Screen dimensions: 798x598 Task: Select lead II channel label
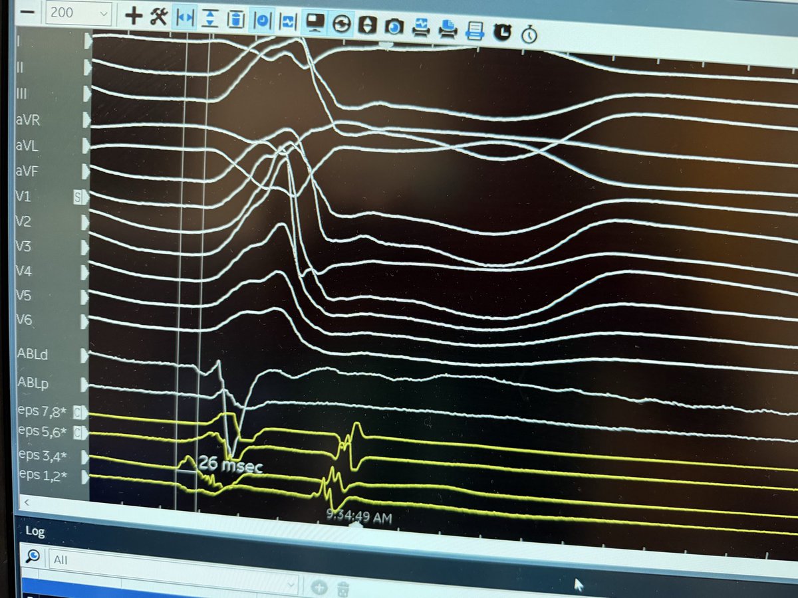point(19,67)
